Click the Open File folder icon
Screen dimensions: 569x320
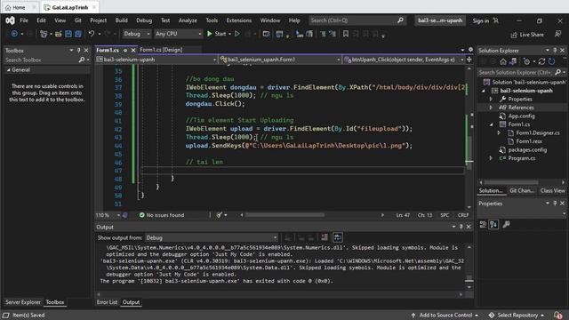tap(58, 34)
